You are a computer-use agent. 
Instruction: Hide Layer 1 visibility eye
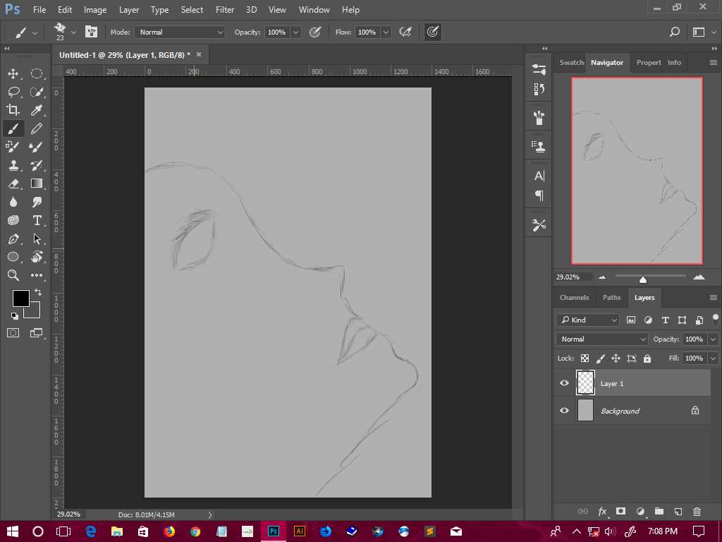(x=564, y=383)
